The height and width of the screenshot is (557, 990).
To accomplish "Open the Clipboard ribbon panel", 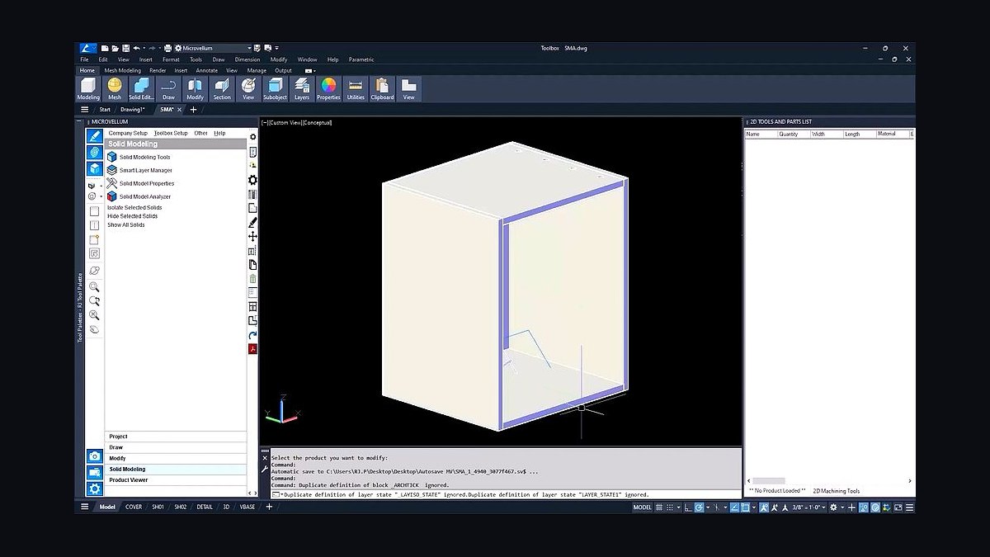I will pos(382,88).
